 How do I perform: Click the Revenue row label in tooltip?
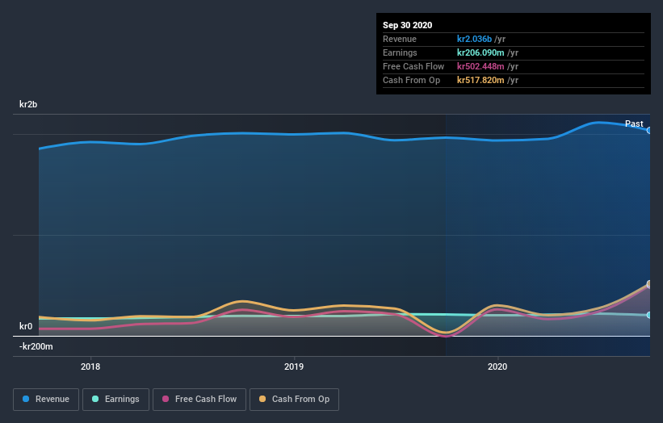(400, 39)
